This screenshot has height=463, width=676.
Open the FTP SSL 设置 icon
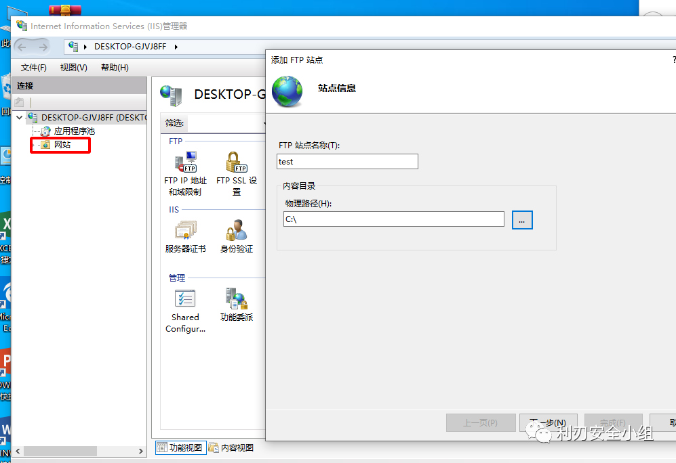point(236,162)
